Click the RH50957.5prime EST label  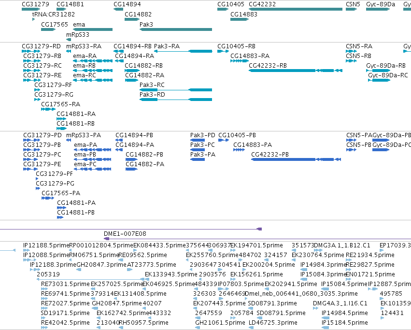tap(143, 323)
